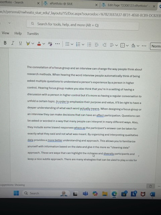The height and width of the screenshot is (215, 161).
Task: Open the Help ribbon tab
Action: (x=18, y=33)
